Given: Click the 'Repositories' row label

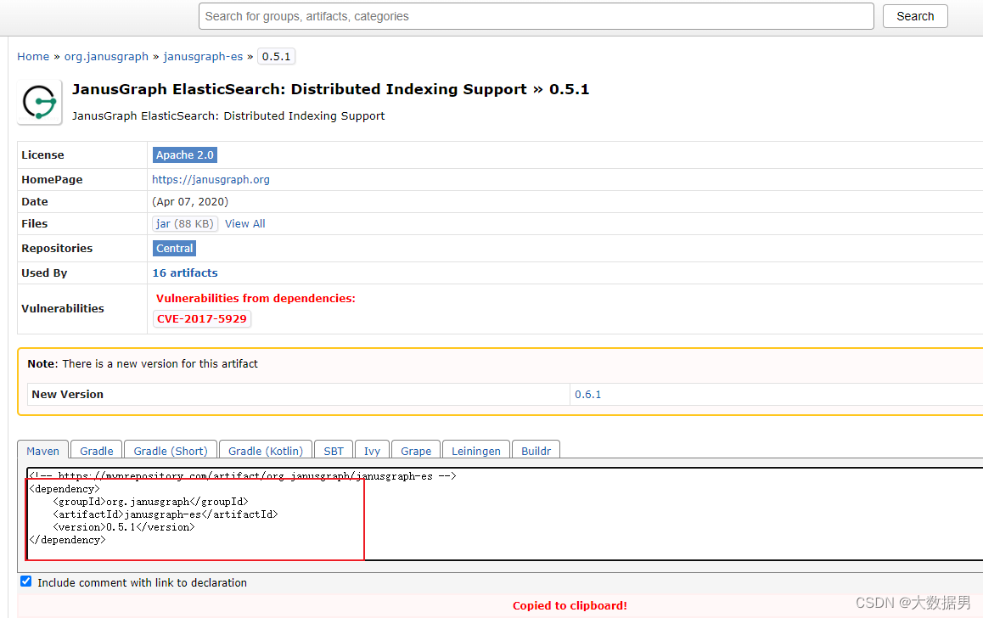Looking at the screenshot, I should click(x=57, y=248).
